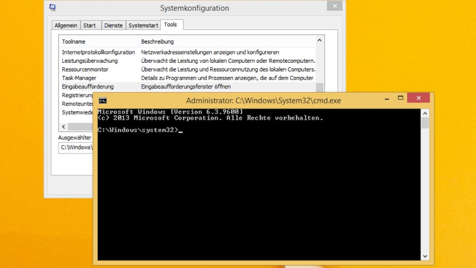Click the Beschreibung column header

pos(226,42)
